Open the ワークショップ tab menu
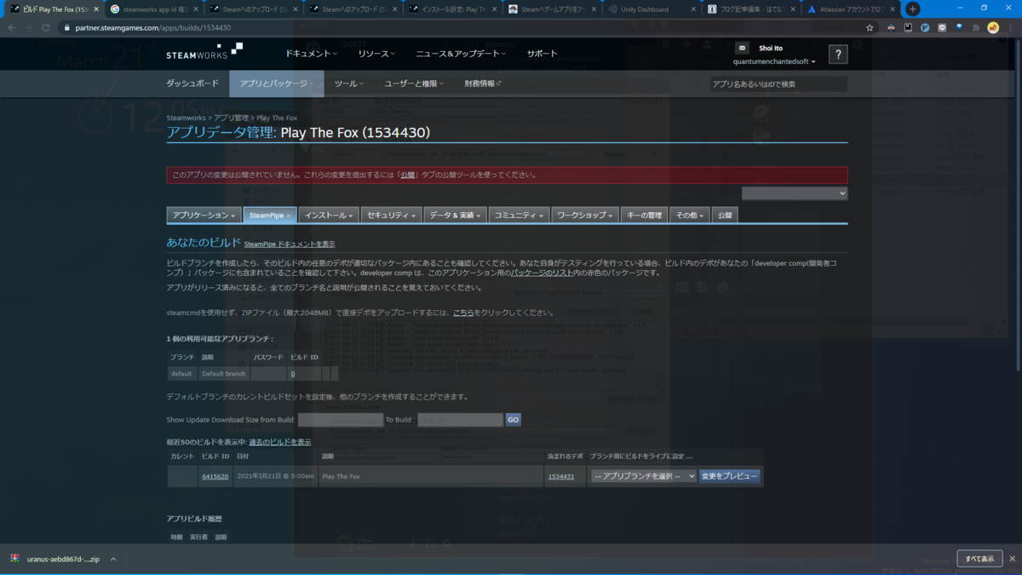The image size is (1022, 575). tap(584, 216)
